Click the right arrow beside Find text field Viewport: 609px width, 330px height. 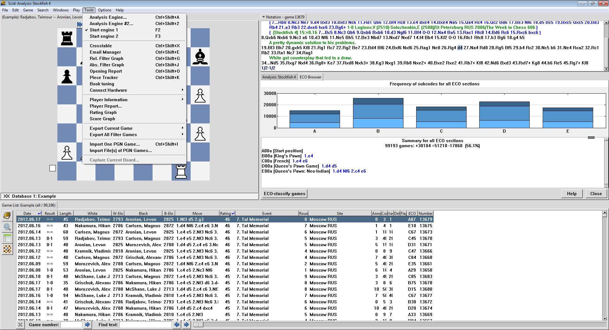tap(187, 325)
